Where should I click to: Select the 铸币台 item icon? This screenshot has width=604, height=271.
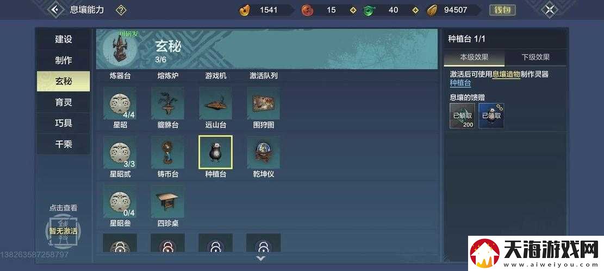[167, 152]
